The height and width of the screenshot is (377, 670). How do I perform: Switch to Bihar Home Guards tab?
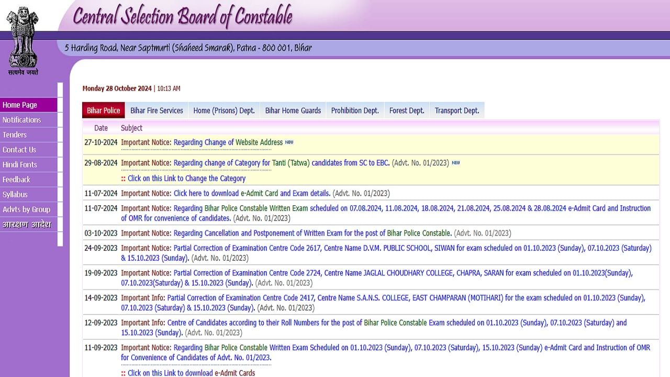pos(293,110)
